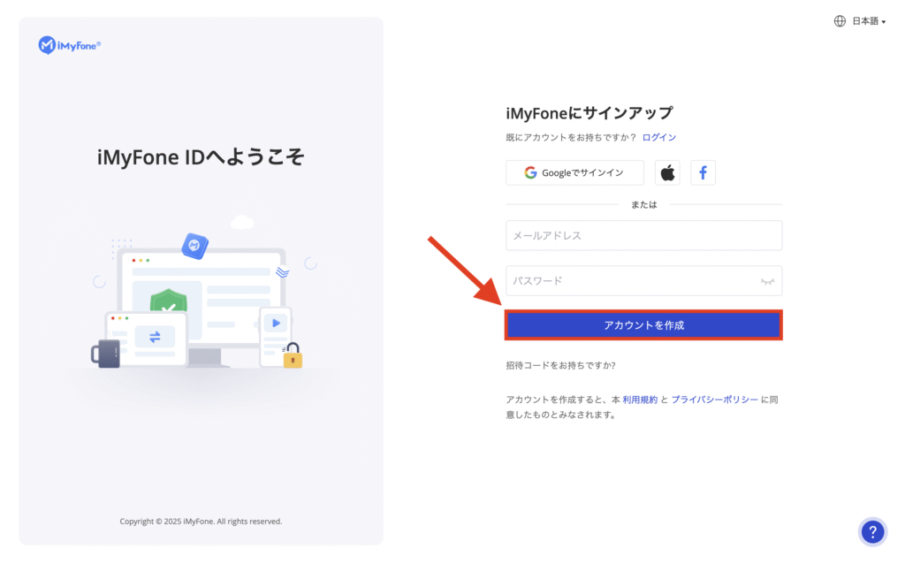The image size is (905, 564).
Task: Expand the 招待コードをお持ちですか? section
Action: tap(560, 365)
